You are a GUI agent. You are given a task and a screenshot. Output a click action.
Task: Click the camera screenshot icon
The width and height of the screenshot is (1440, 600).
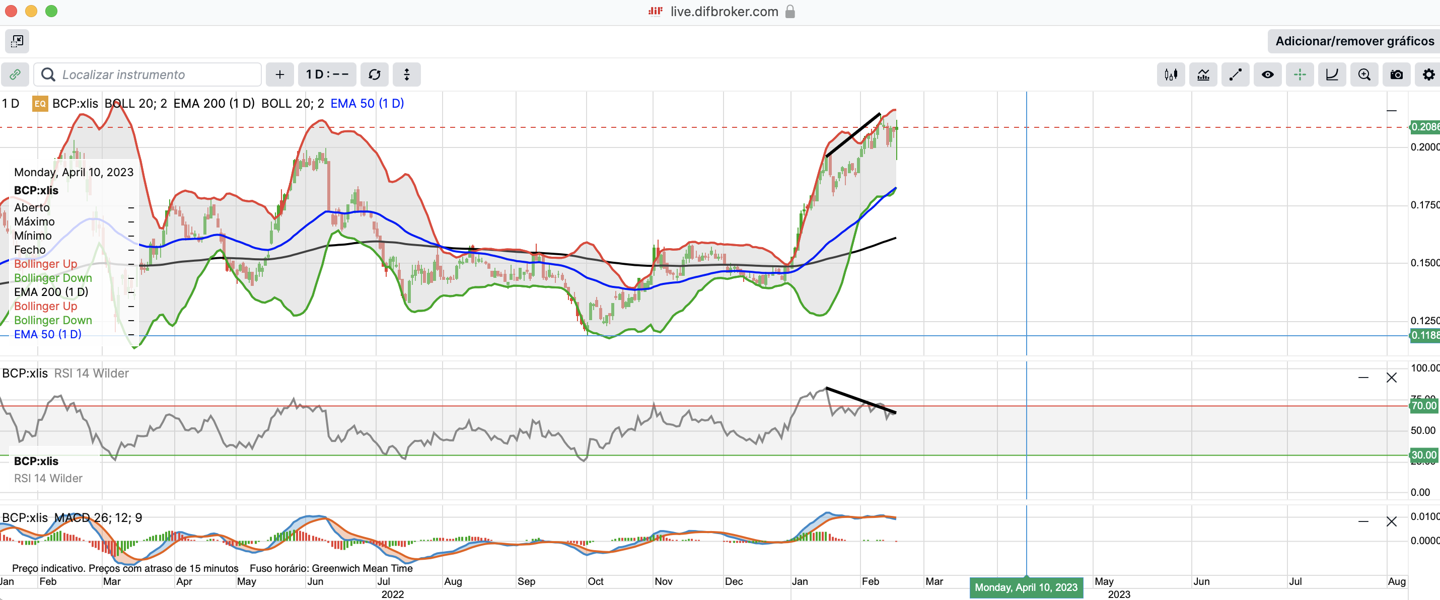coord(1396,74)
